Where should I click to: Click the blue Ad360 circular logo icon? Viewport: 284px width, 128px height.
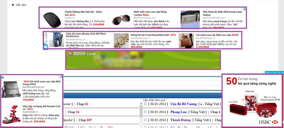pos(45,47)
